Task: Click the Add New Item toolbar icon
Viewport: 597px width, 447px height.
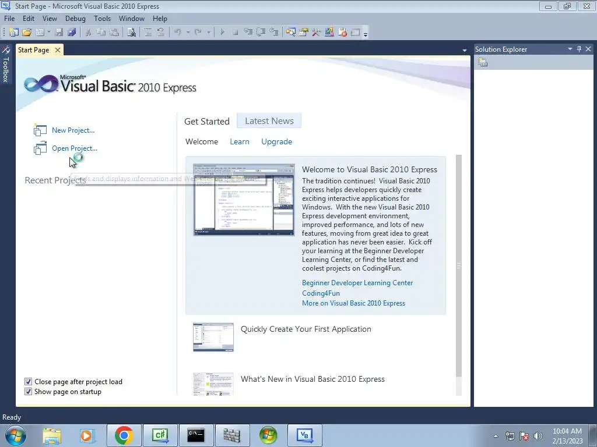Action: [x=40, y=33]
